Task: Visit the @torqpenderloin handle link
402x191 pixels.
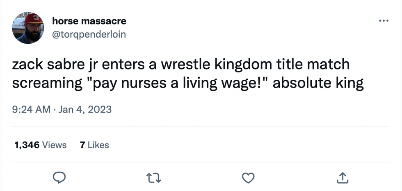Action: [89, 34]
